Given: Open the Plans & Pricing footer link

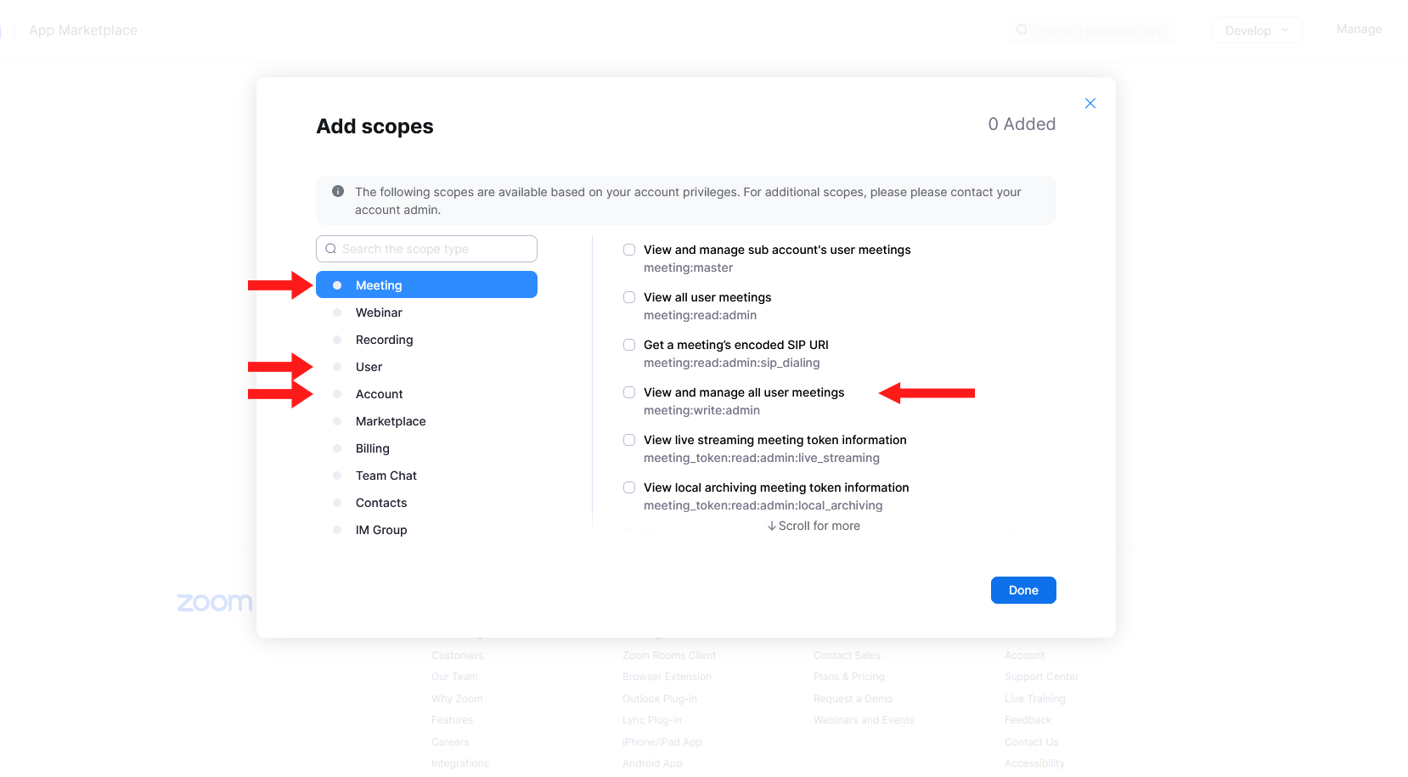Looking at the screenshot, I should coord(849,677).
